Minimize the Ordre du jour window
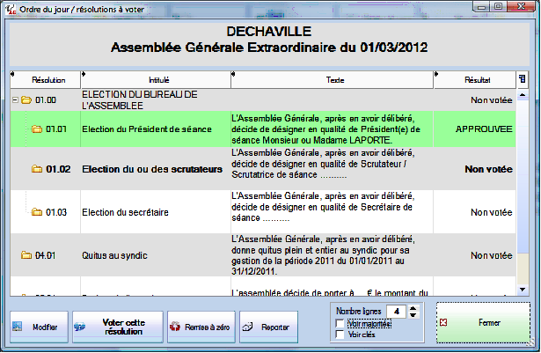The image size is (541, 353). 481,6
